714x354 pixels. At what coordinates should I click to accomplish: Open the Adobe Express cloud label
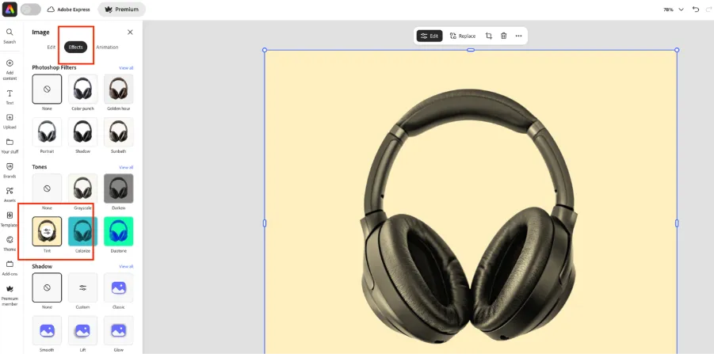pyautogui.click(x=68, y=9)
